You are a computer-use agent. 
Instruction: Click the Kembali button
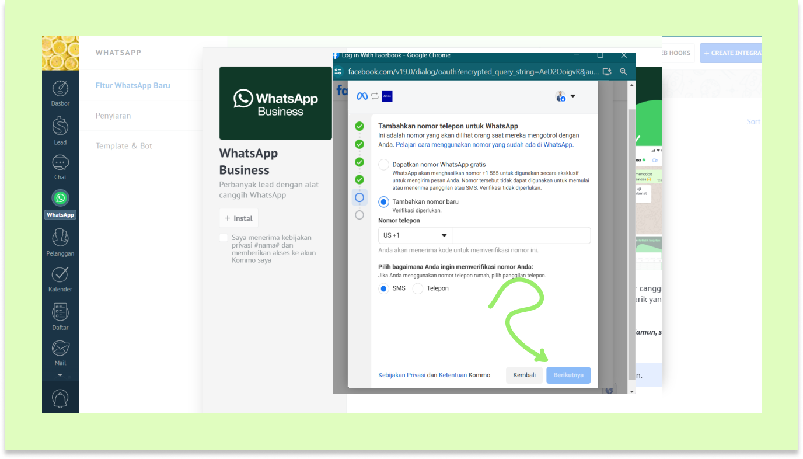click(x=524, y=375)
